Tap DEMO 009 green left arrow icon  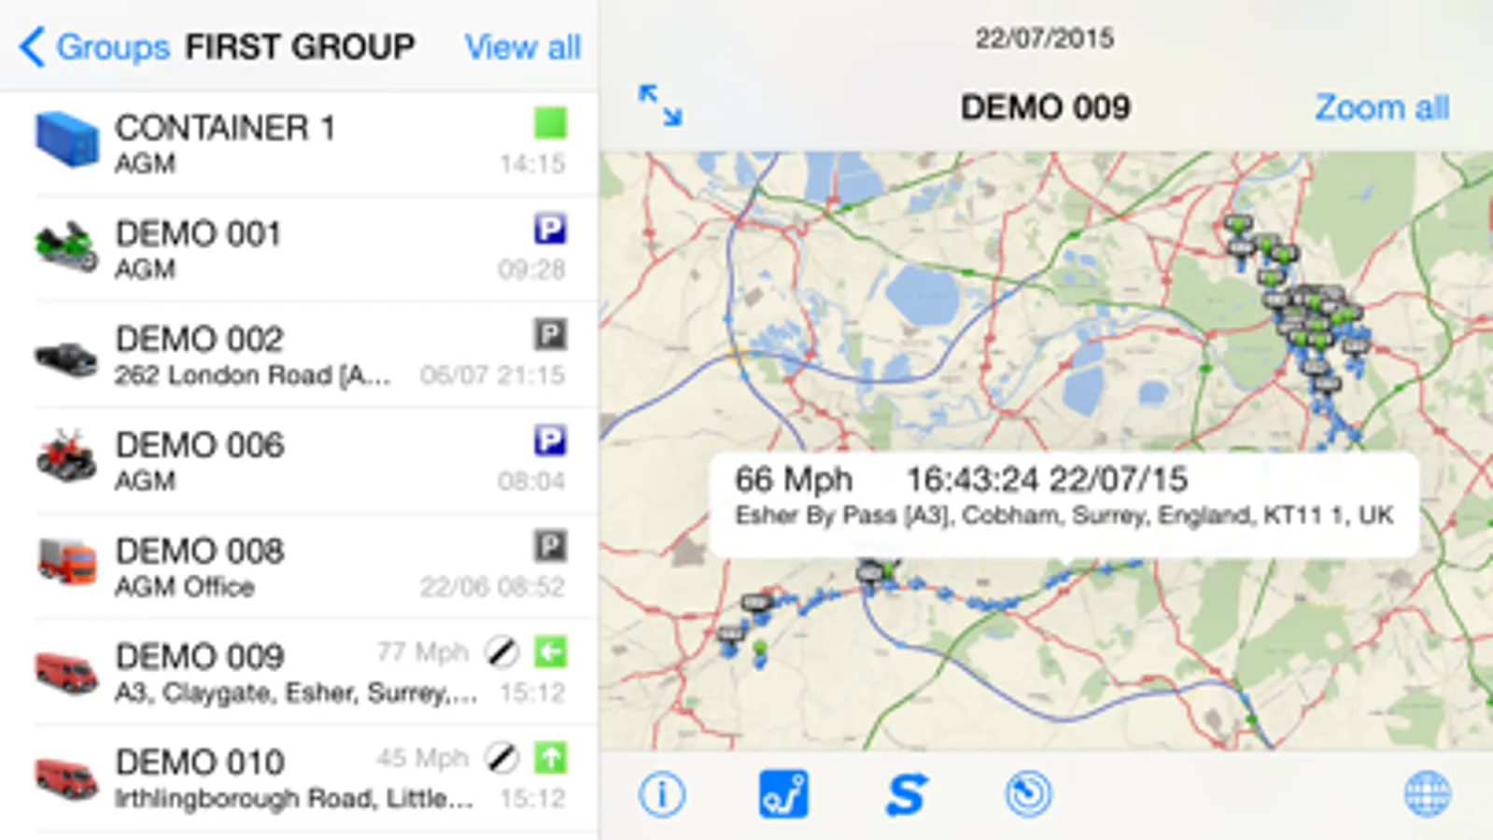pyautogui.click(x=551, y=651)
